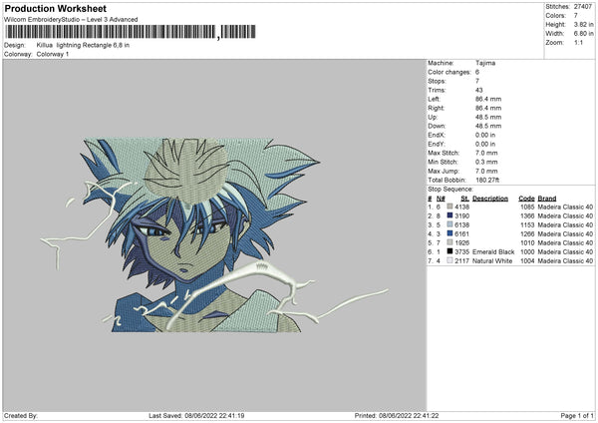598x423 pixels.
Task: Click the Left value 86.4 mm
Action: click(x=488, y=99)
